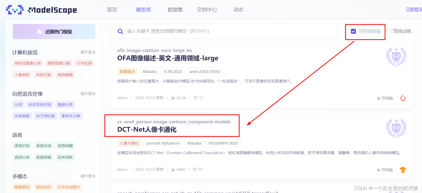
Task: Click the PyTorch icon on the OFA card
Action: (x=403, y=98)
